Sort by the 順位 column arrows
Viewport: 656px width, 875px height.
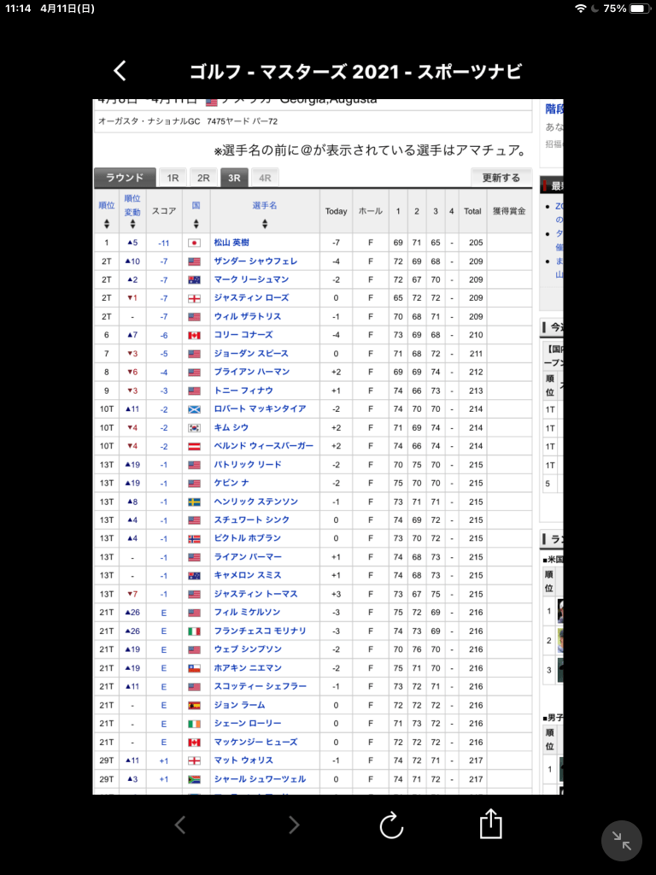[107, 224]
